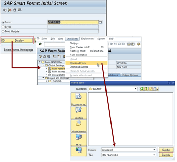Choose Form Information menu entry

(86, 55)
